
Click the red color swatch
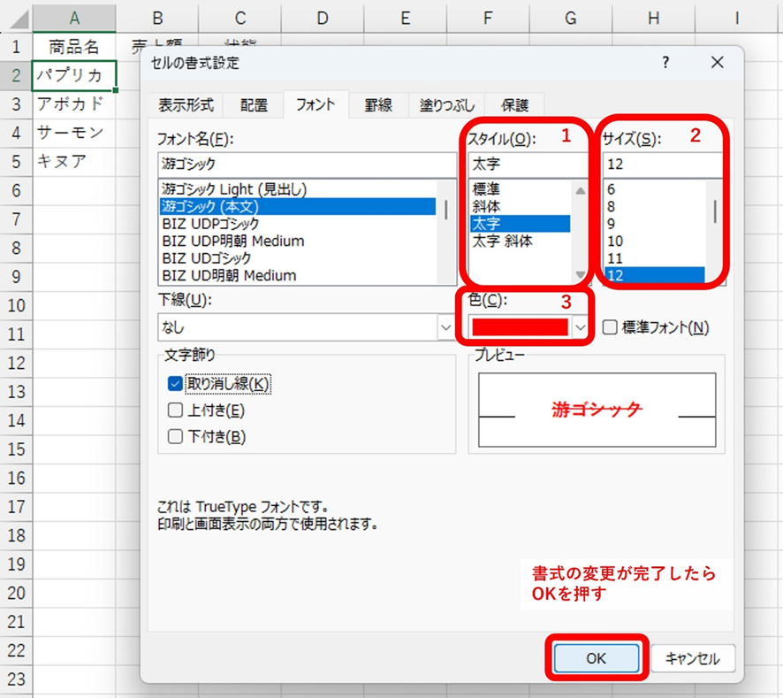click(520, 327)
